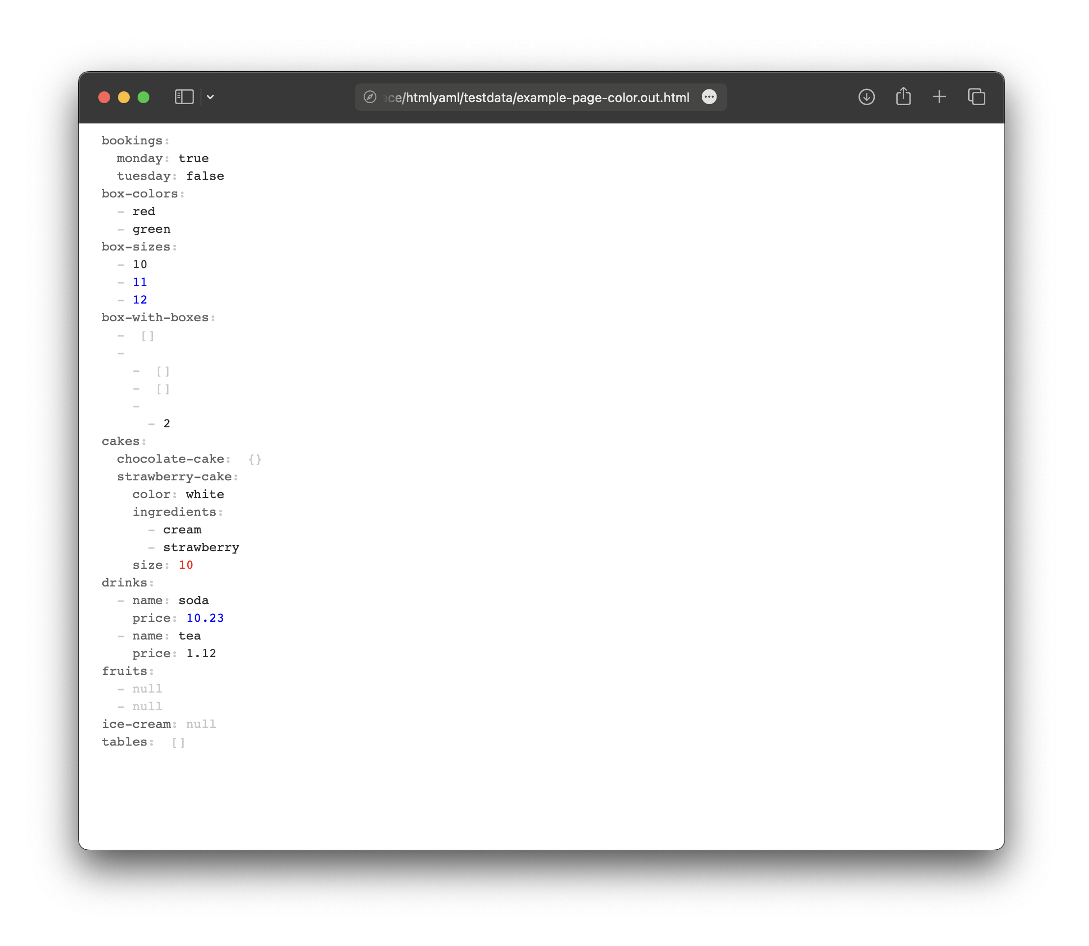The height and width of the screenshot is (946, 1089).
Task: Click the null value beside ice-cream
Action: point(201,724)
